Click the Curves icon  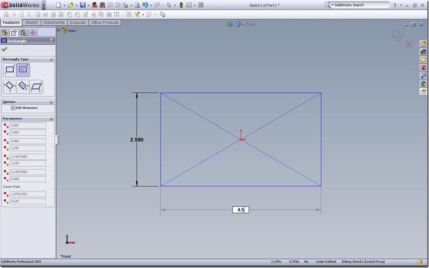click(x=149, y=15)
